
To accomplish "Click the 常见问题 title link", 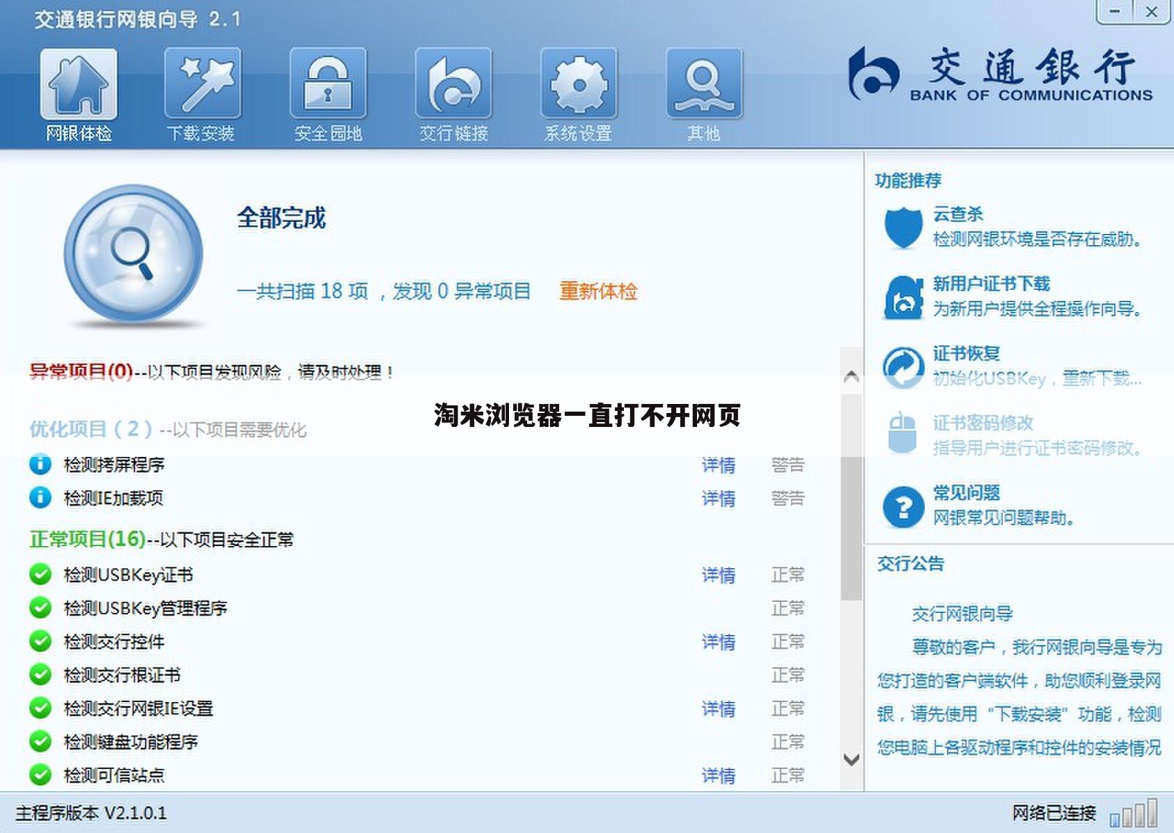I will point(966,492).
